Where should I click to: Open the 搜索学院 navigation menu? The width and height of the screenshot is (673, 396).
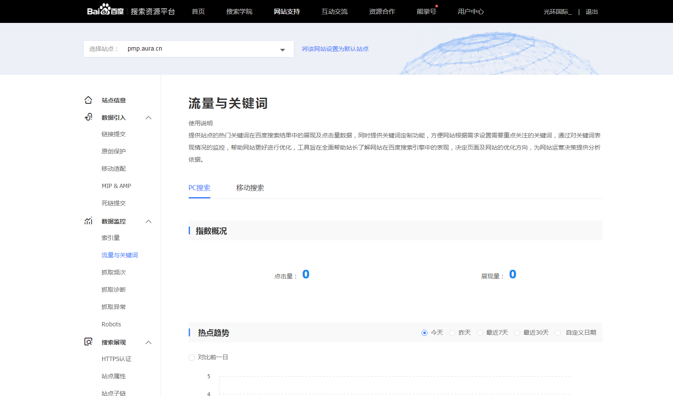tap(239, 12)
